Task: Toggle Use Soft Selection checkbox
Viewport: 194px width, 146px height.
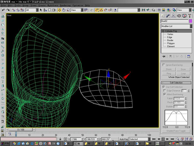Action: [x=164, y=87]
